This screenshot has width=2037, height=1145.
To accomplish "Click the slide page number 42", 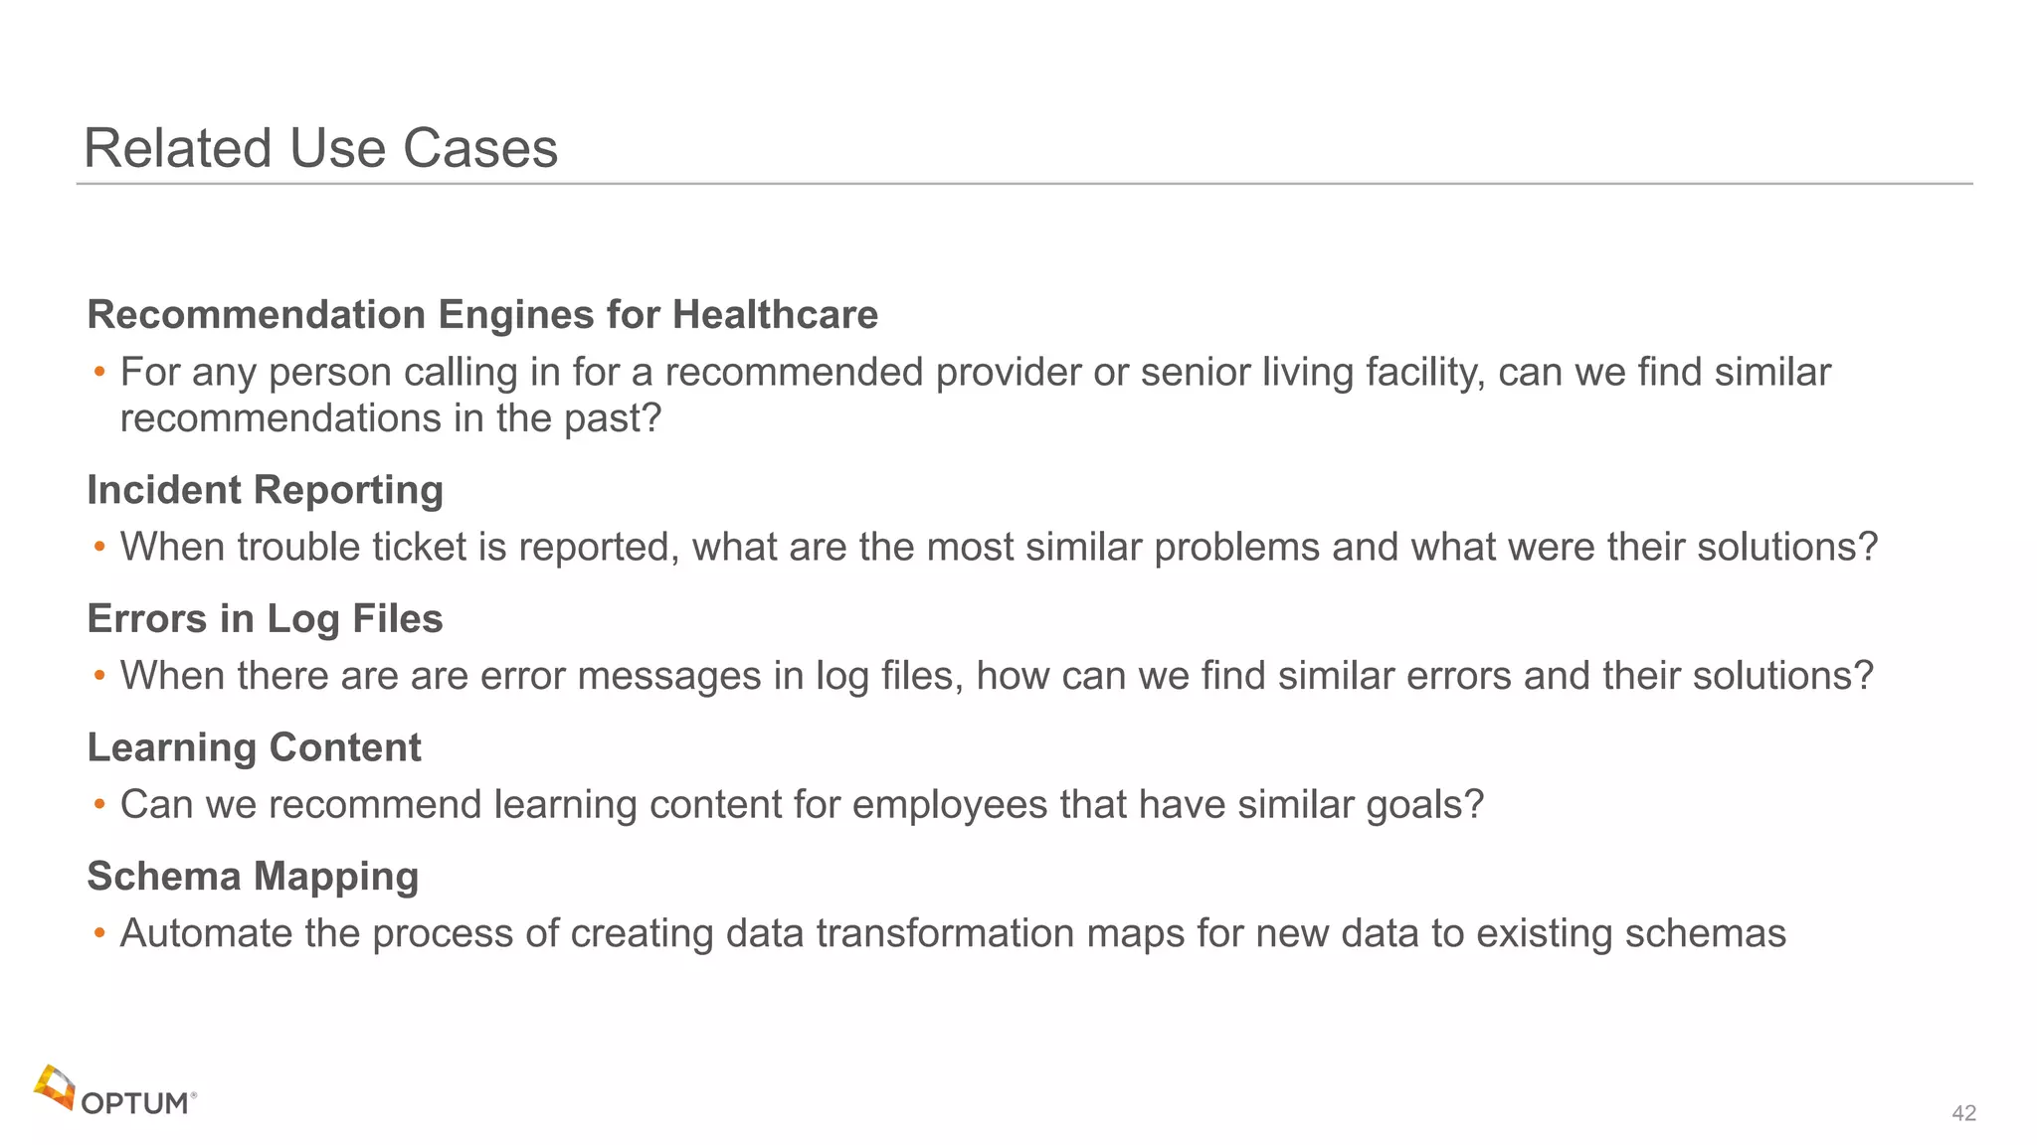I will (1963, 1113).
